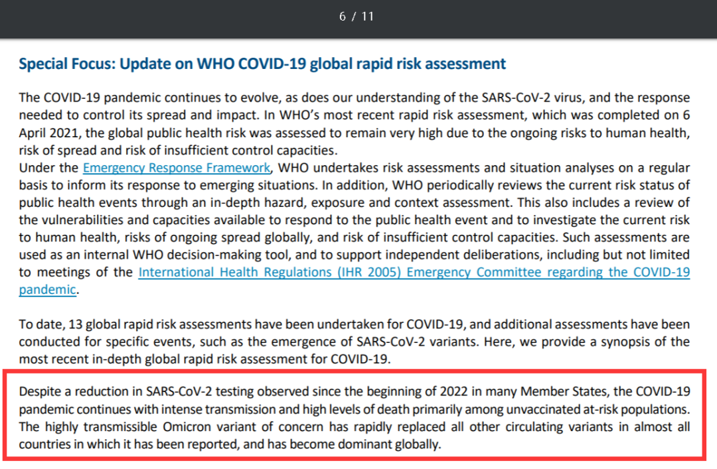717x469 pixels.
Task: Click the total page count 11
Action: click(367, 17)
